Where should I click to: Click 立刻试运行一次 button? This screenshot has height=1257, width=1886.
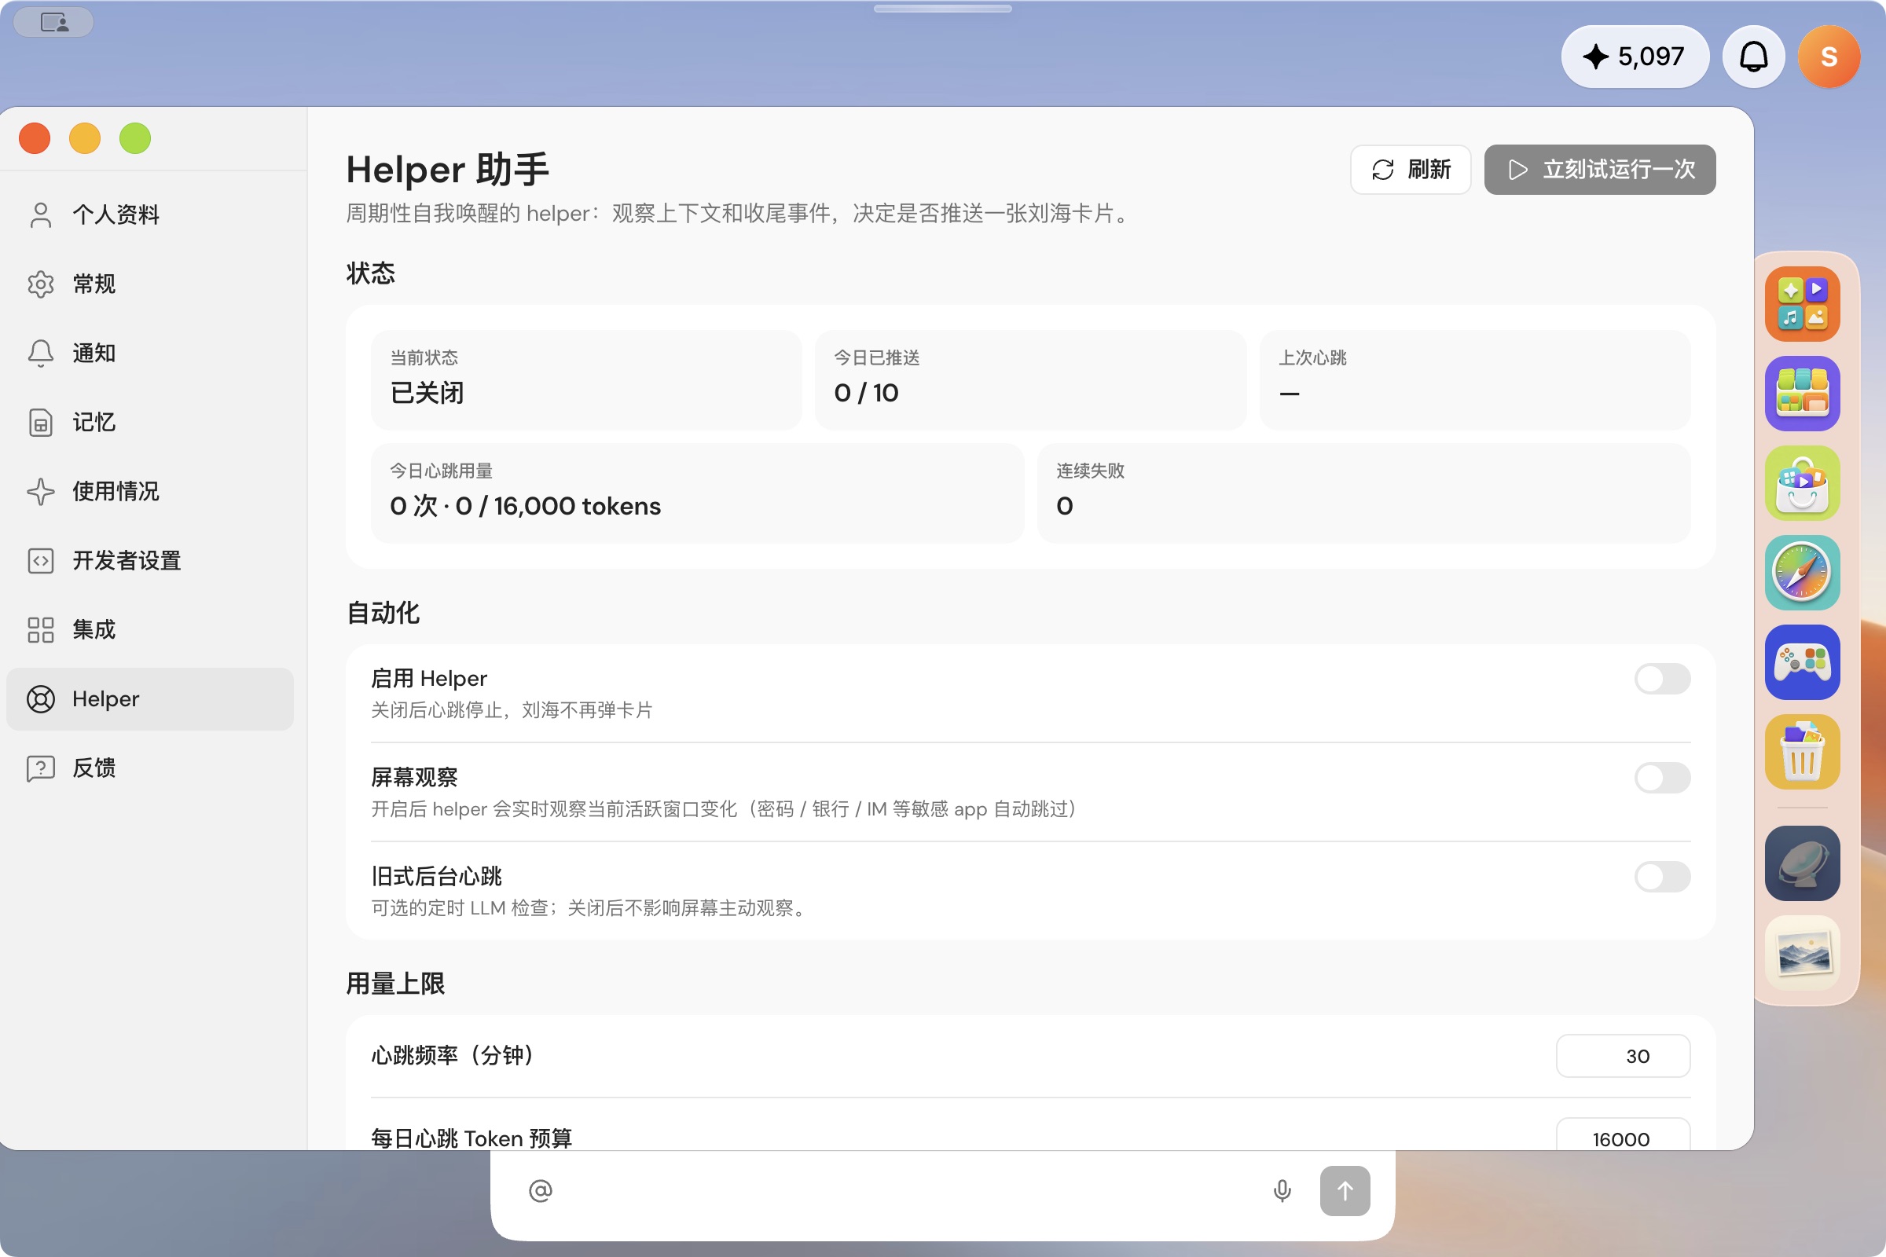1600,169
